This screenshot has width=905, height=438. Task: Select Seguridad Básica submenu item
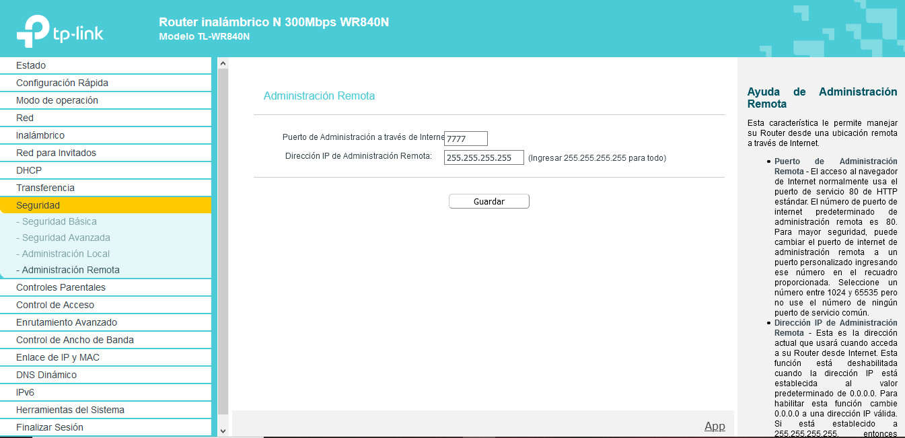click(x=59, y=221)
